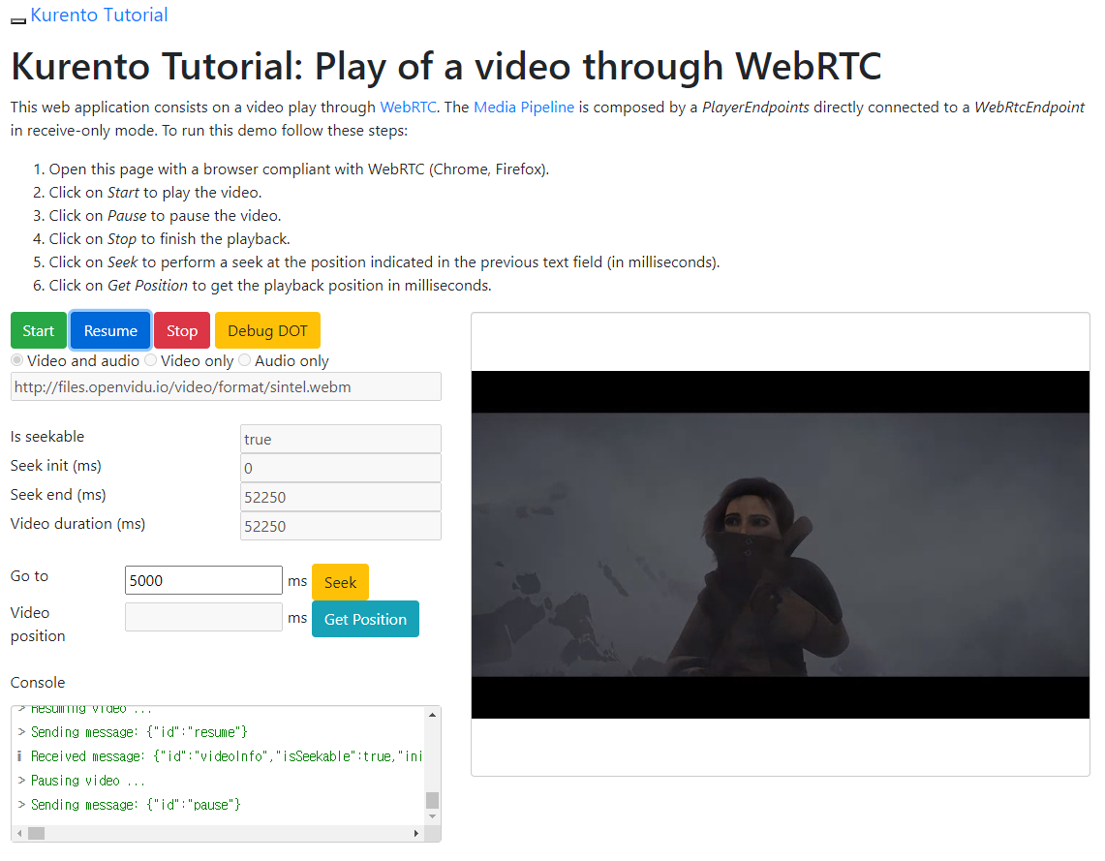Screen dimensions: 1105x861
Task: Click the Get Position button
Action: point(365,619)
